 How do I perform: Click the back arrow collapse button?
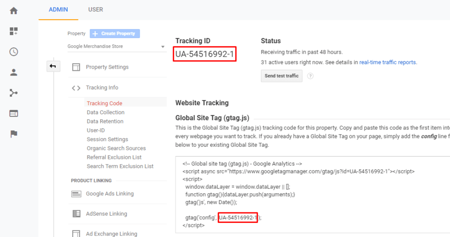pos(53,66)
